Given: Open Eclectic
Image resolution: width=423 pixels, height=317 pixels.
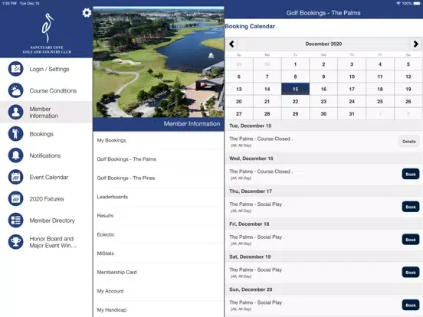Looking at the screenshot, I should 159,234.
